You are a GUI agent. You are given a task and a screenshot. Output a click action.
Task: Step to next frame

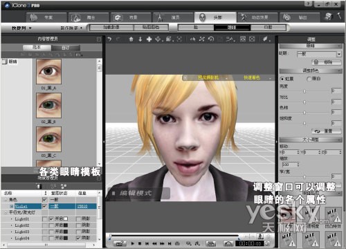(x=162, y=243)
